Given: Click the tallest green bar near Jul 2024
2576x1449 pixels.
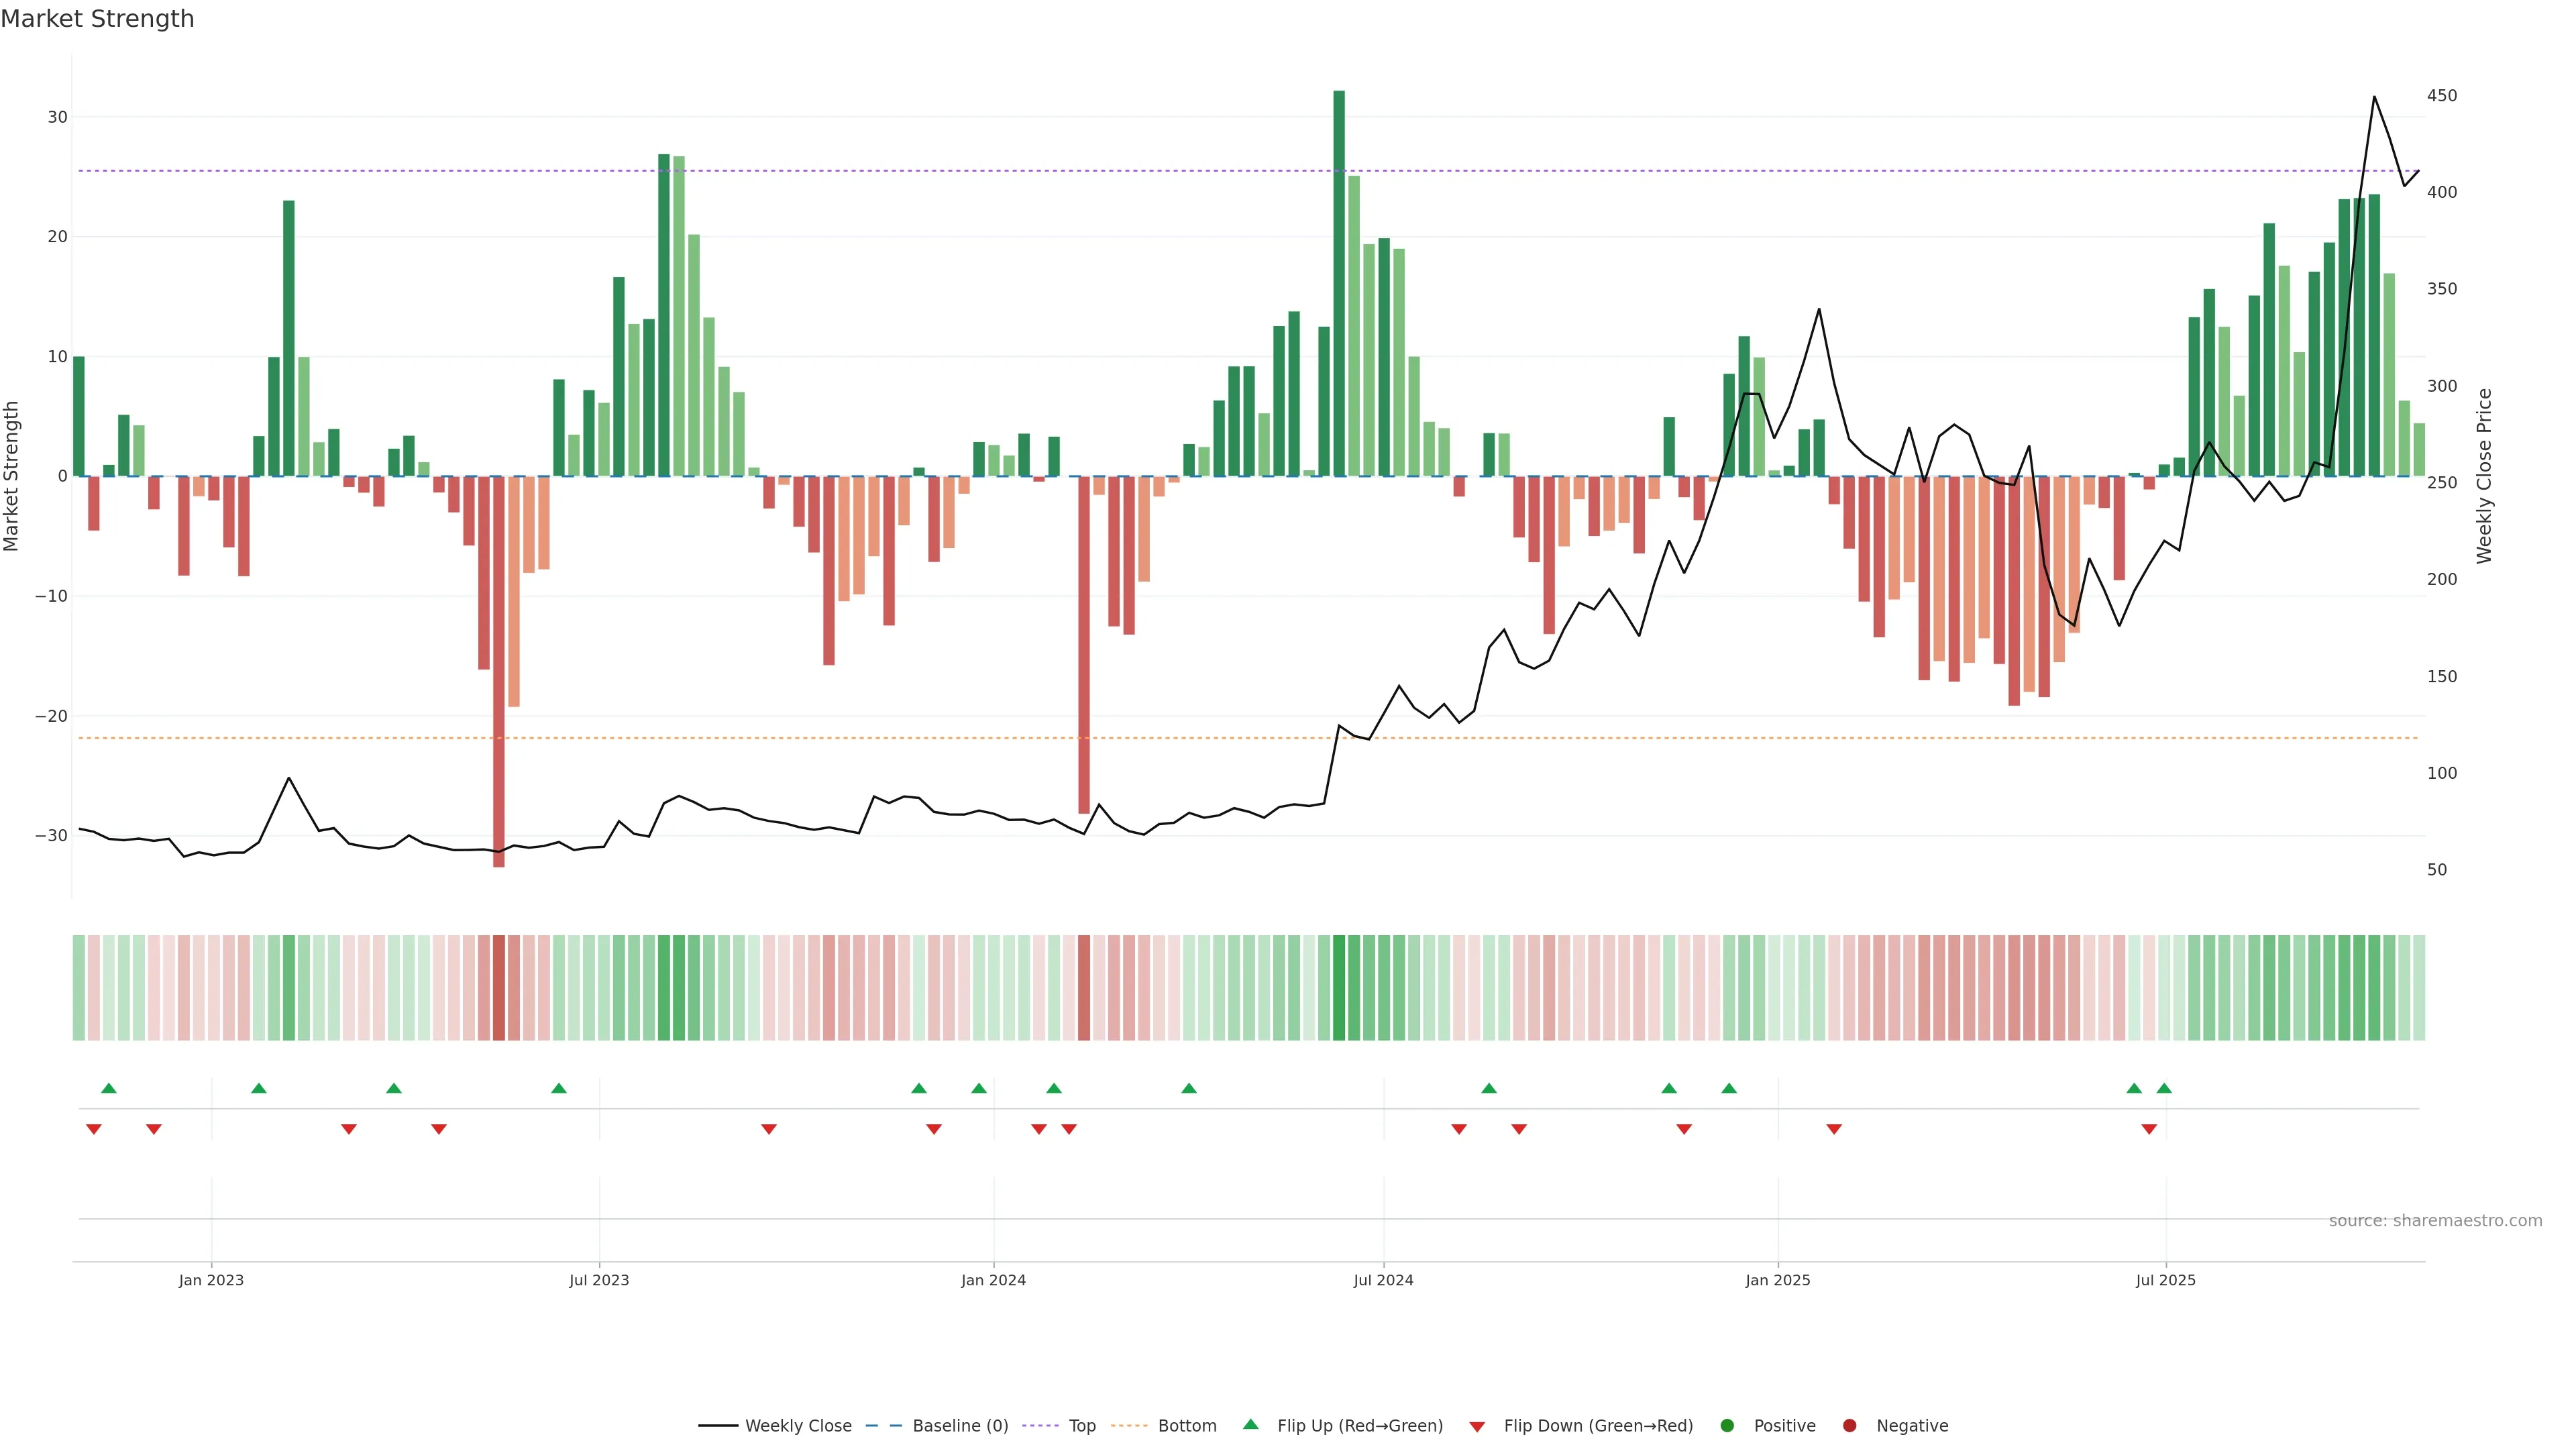Looking at the screenshot, I should click(1339, 280).
